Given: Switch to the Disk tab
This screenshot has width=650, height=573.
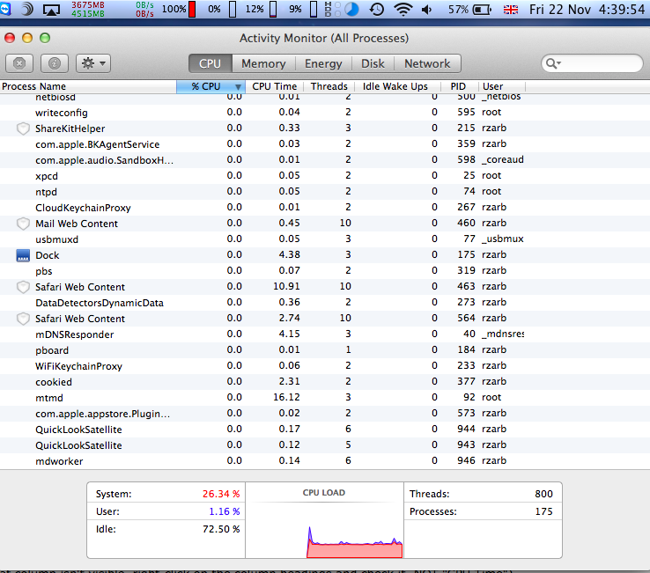Looking at the screenshot, I should point(373,63).
